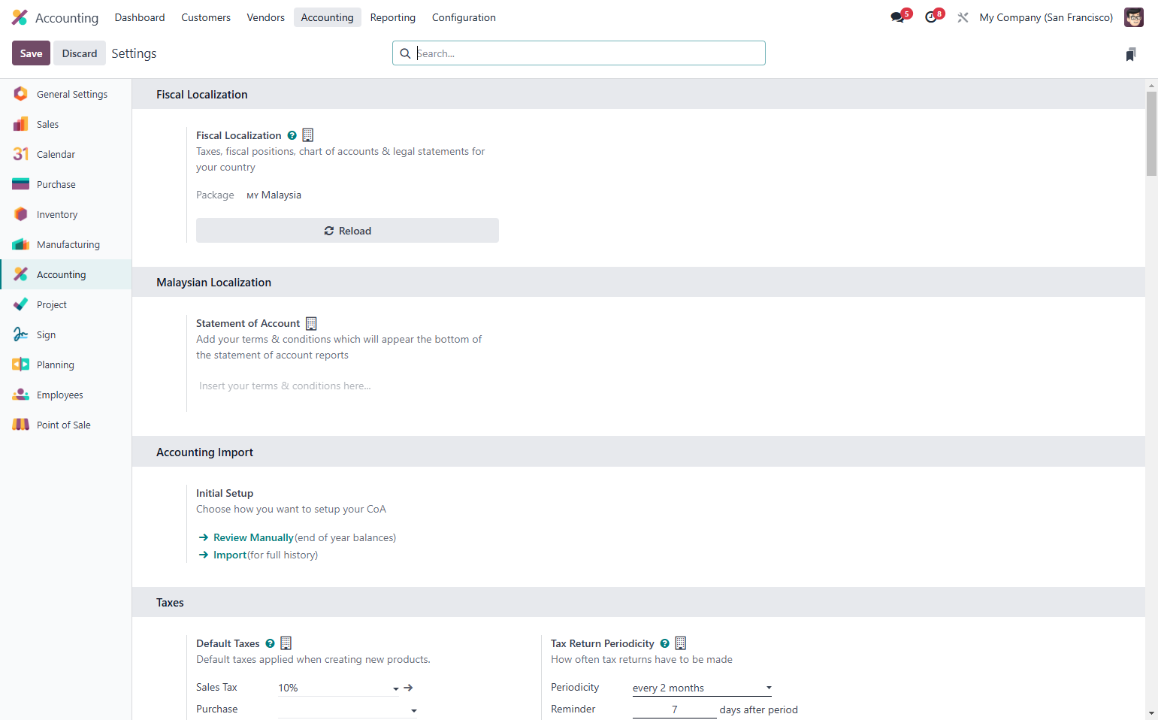
Task: Follow the Review Manually link
Action: (253, 537)
